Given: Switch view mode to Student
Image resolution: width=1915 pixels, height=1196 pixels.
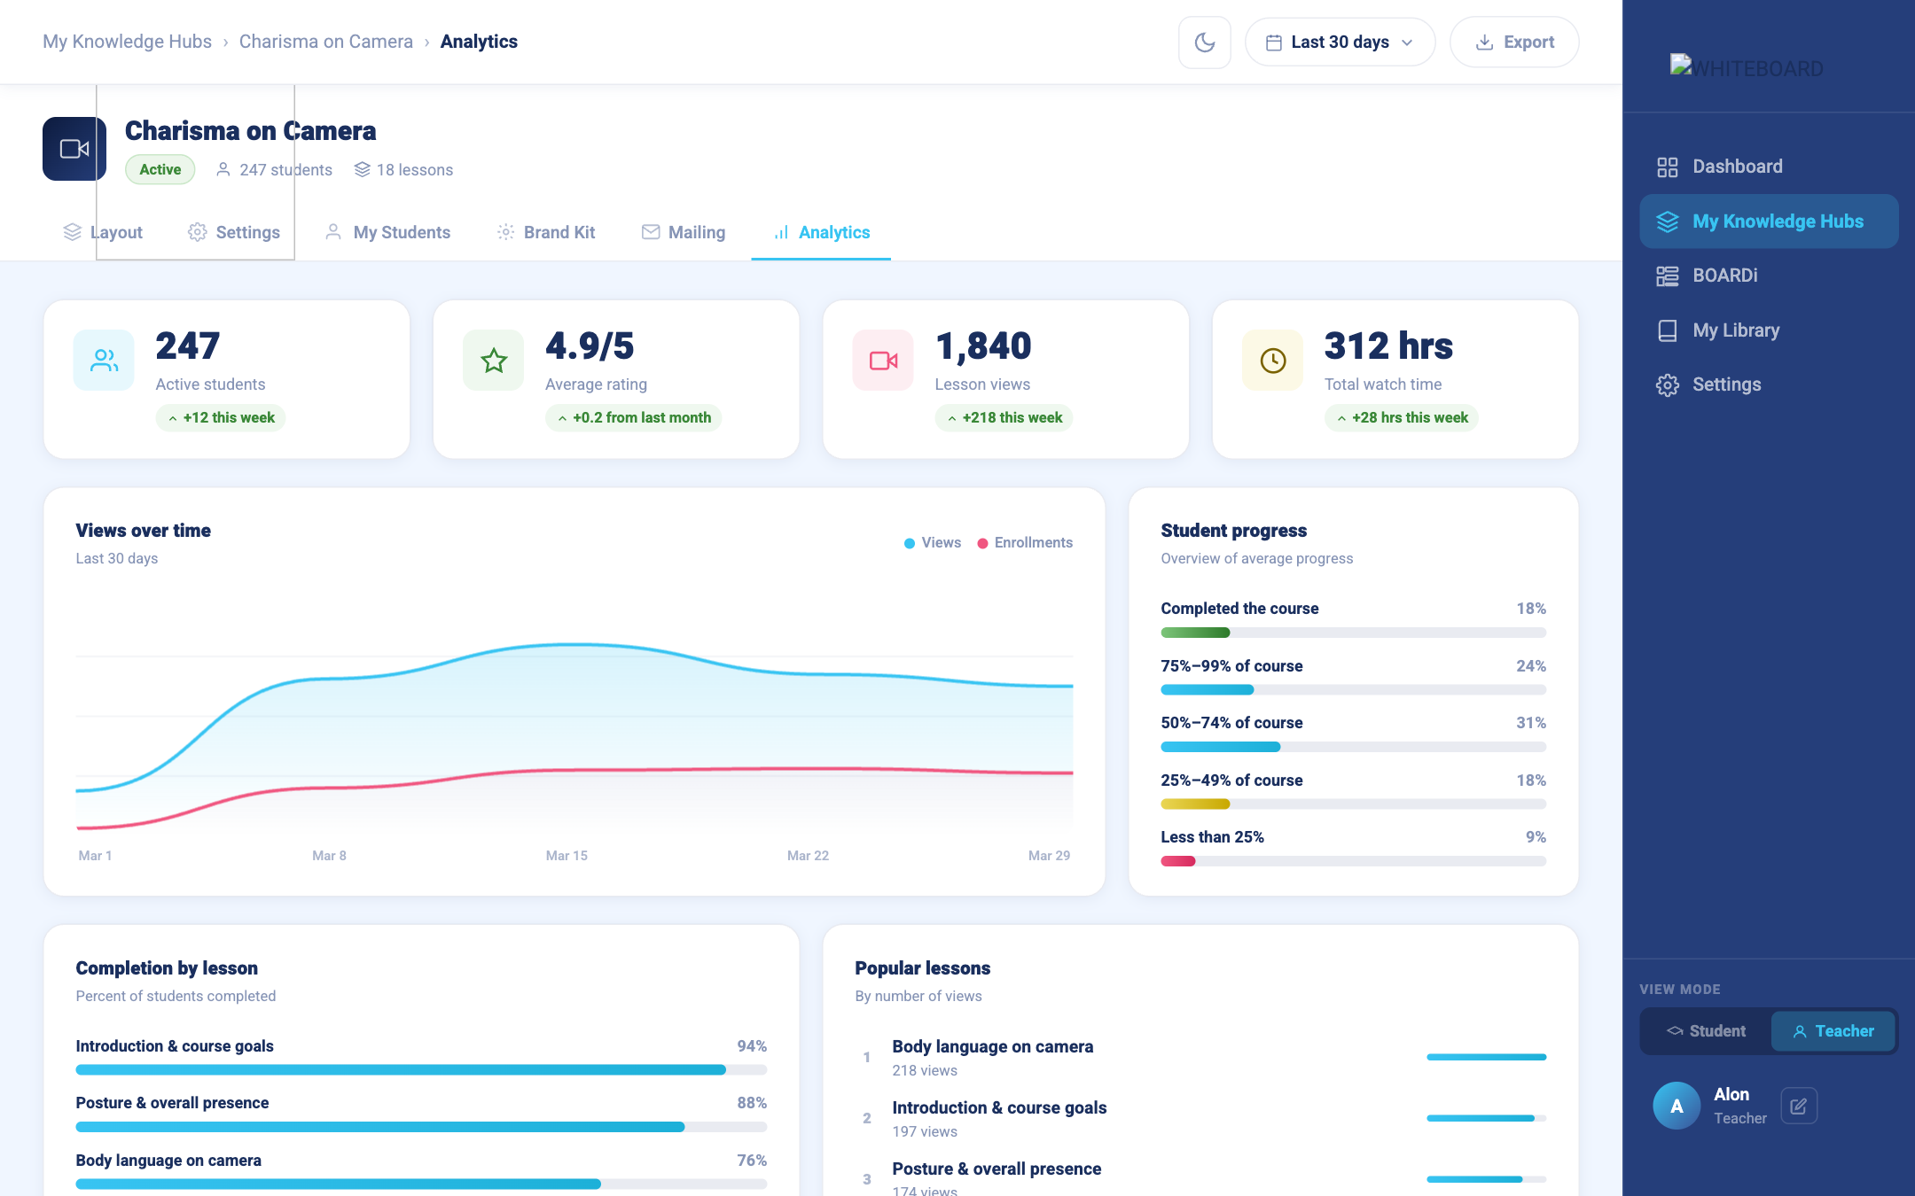Looking at the screenshot, I should point(1706,1031).
